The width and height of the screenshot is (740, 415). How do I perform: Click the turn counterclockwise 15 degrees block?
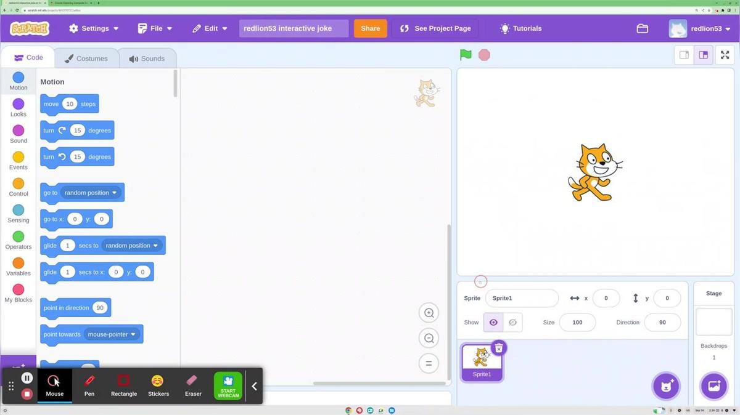click(77, 158)
